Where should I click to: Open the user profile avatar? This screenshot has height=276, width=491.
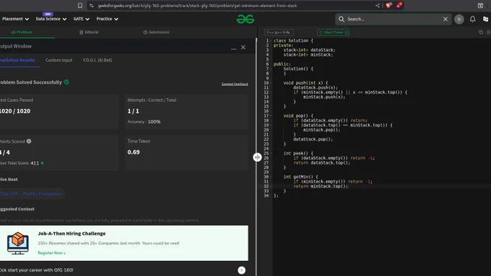[459, 19]
